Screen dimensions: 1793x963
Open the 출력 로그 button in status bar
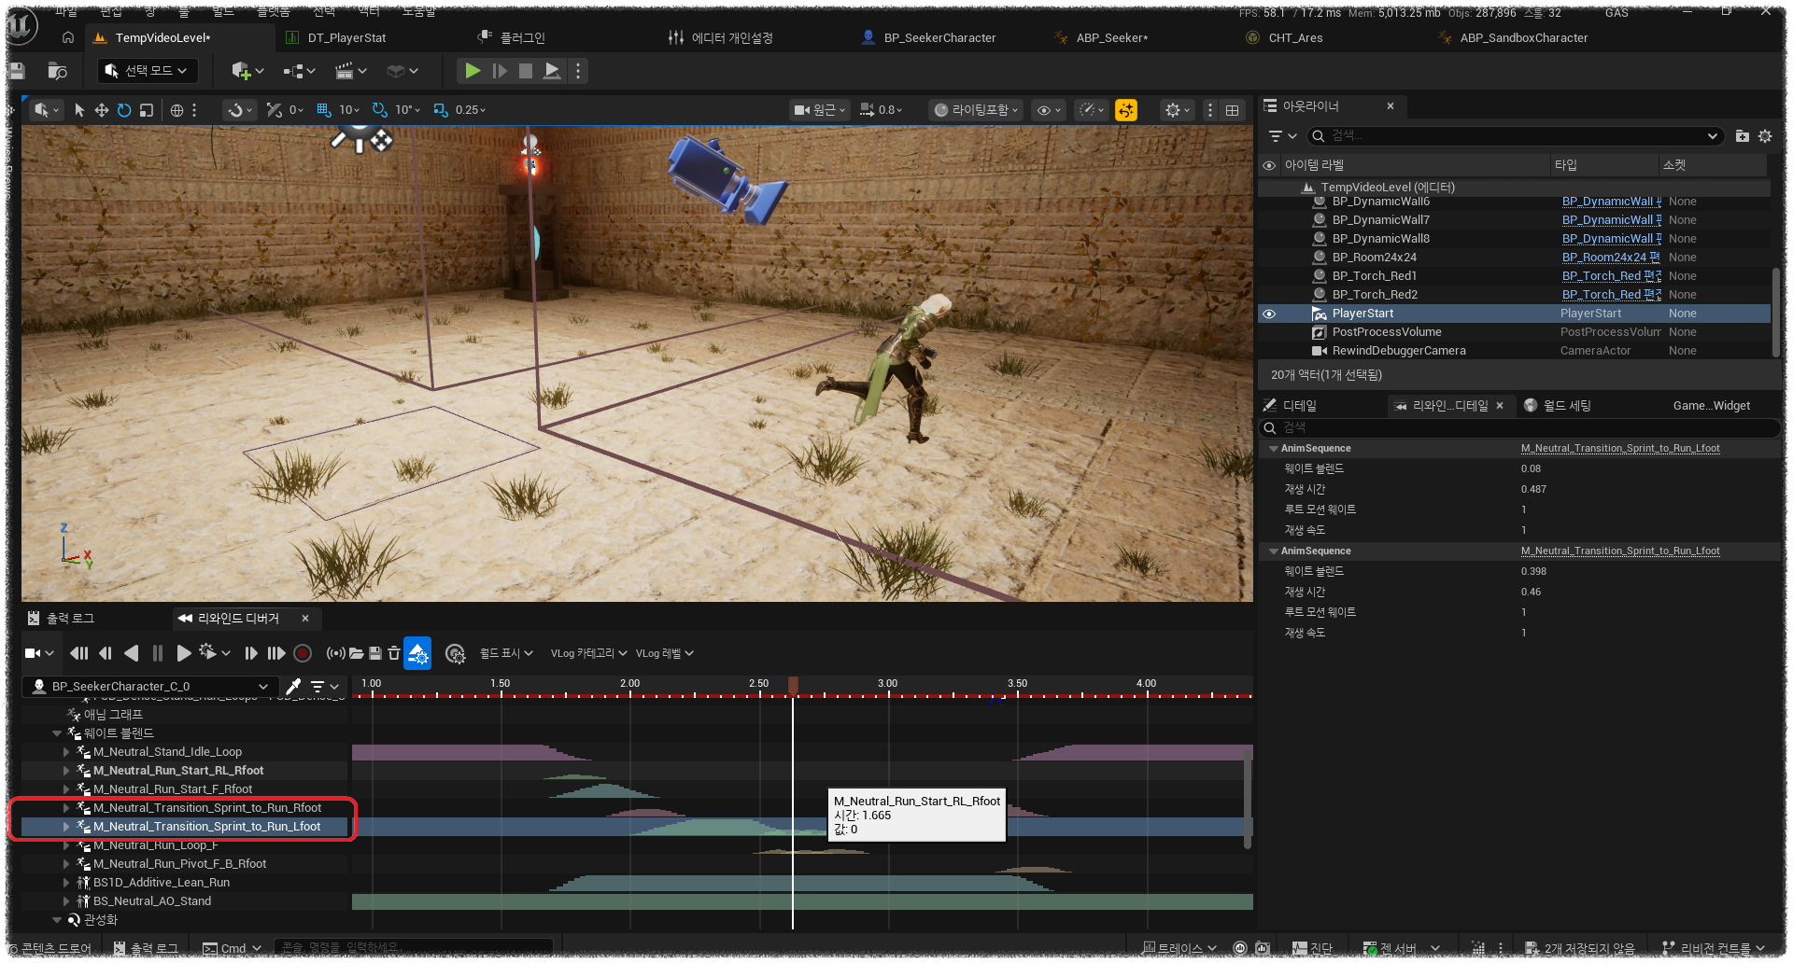(146, 948)
